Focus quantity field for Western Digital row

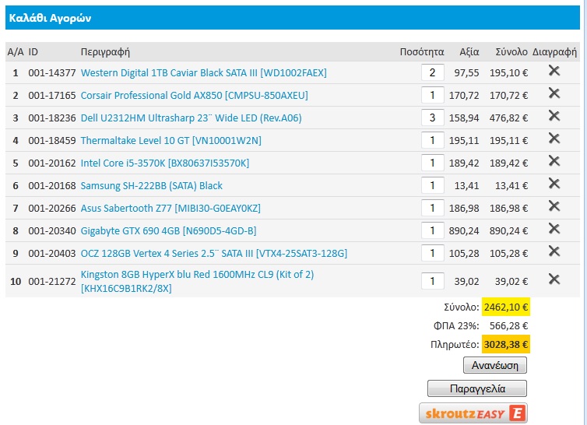tap(432, 72)
